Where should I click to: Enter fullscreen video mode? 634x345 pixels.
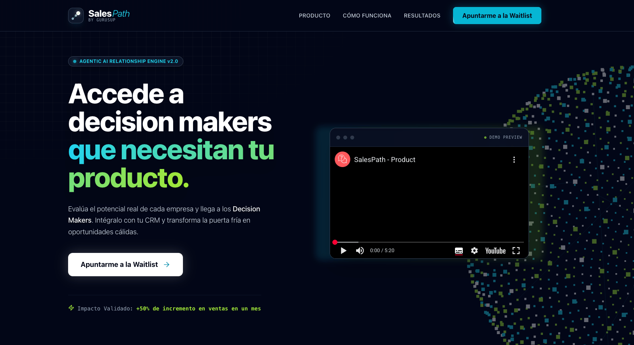coord(516,251)
